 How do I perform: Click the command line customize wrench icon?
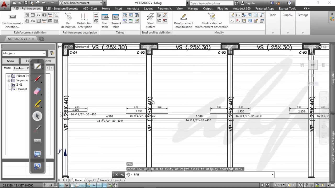(x=122, y=174)
